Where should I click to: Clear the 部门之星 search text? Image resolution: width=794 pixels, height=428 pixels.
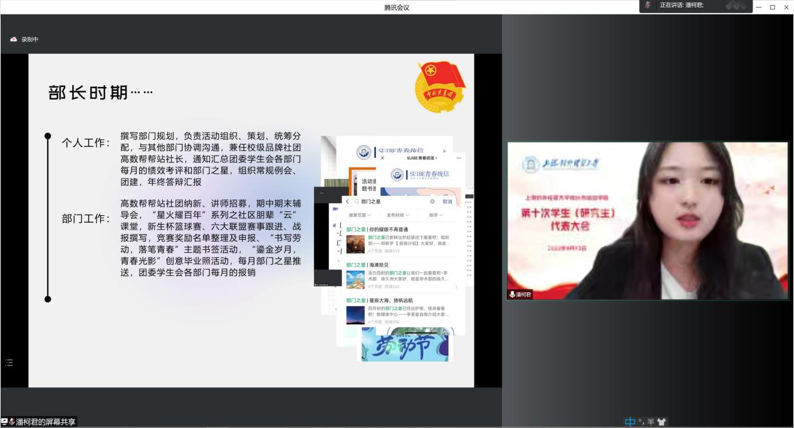point(432,201)
